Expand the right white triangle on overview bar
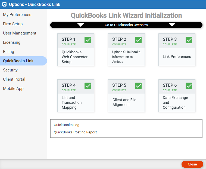 (172, 25)
